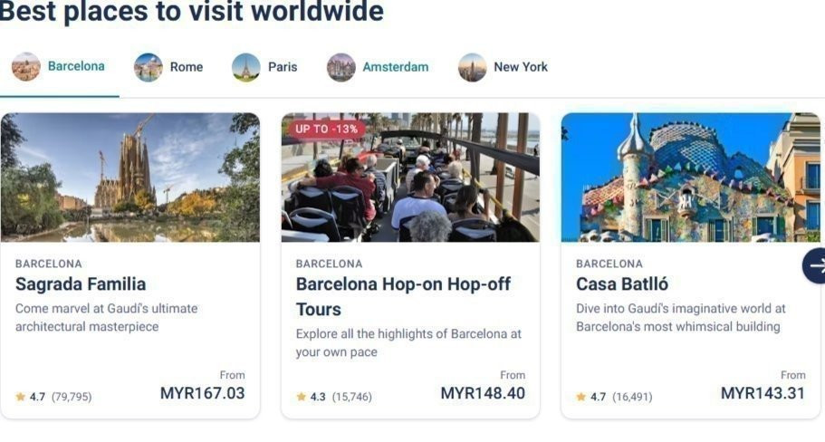The image size is (825, 442).
Task: Click the Casa Batlló rating star
Action: coord(581,397)
